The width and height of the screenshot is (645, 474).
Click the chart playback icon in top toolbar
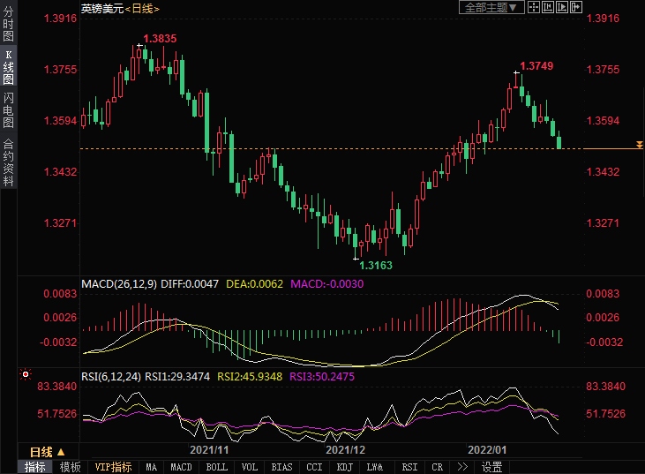click(563, 7)
